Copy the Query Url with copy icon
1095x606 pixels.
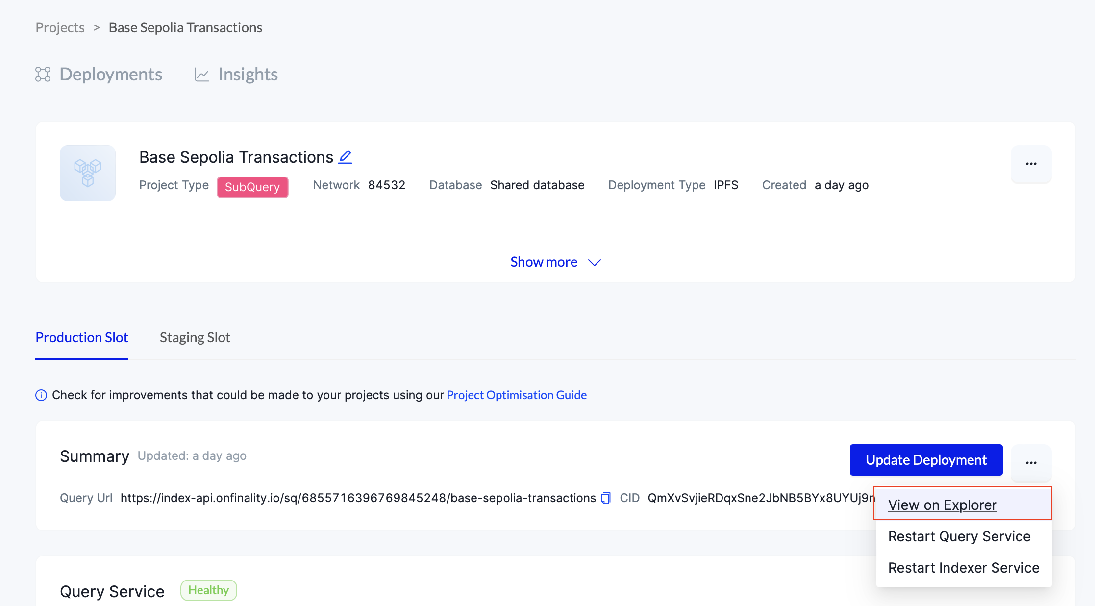606,498
